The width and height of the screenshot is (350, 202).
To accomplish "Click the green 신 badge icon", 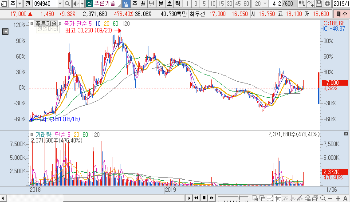I will point(89,4).
